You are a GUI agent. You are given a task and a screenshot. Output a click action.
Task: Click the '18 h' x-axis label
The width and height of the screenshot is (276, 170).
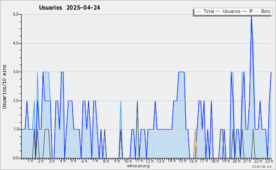(215, 161)
